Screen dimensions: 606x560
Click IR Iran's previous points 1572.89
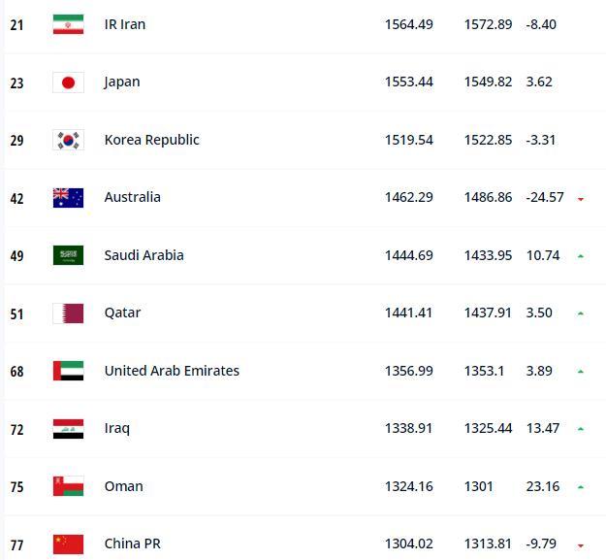[488, 24]
